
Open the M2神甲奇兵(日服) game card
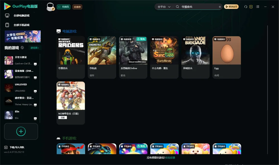[x=71, y=103]
